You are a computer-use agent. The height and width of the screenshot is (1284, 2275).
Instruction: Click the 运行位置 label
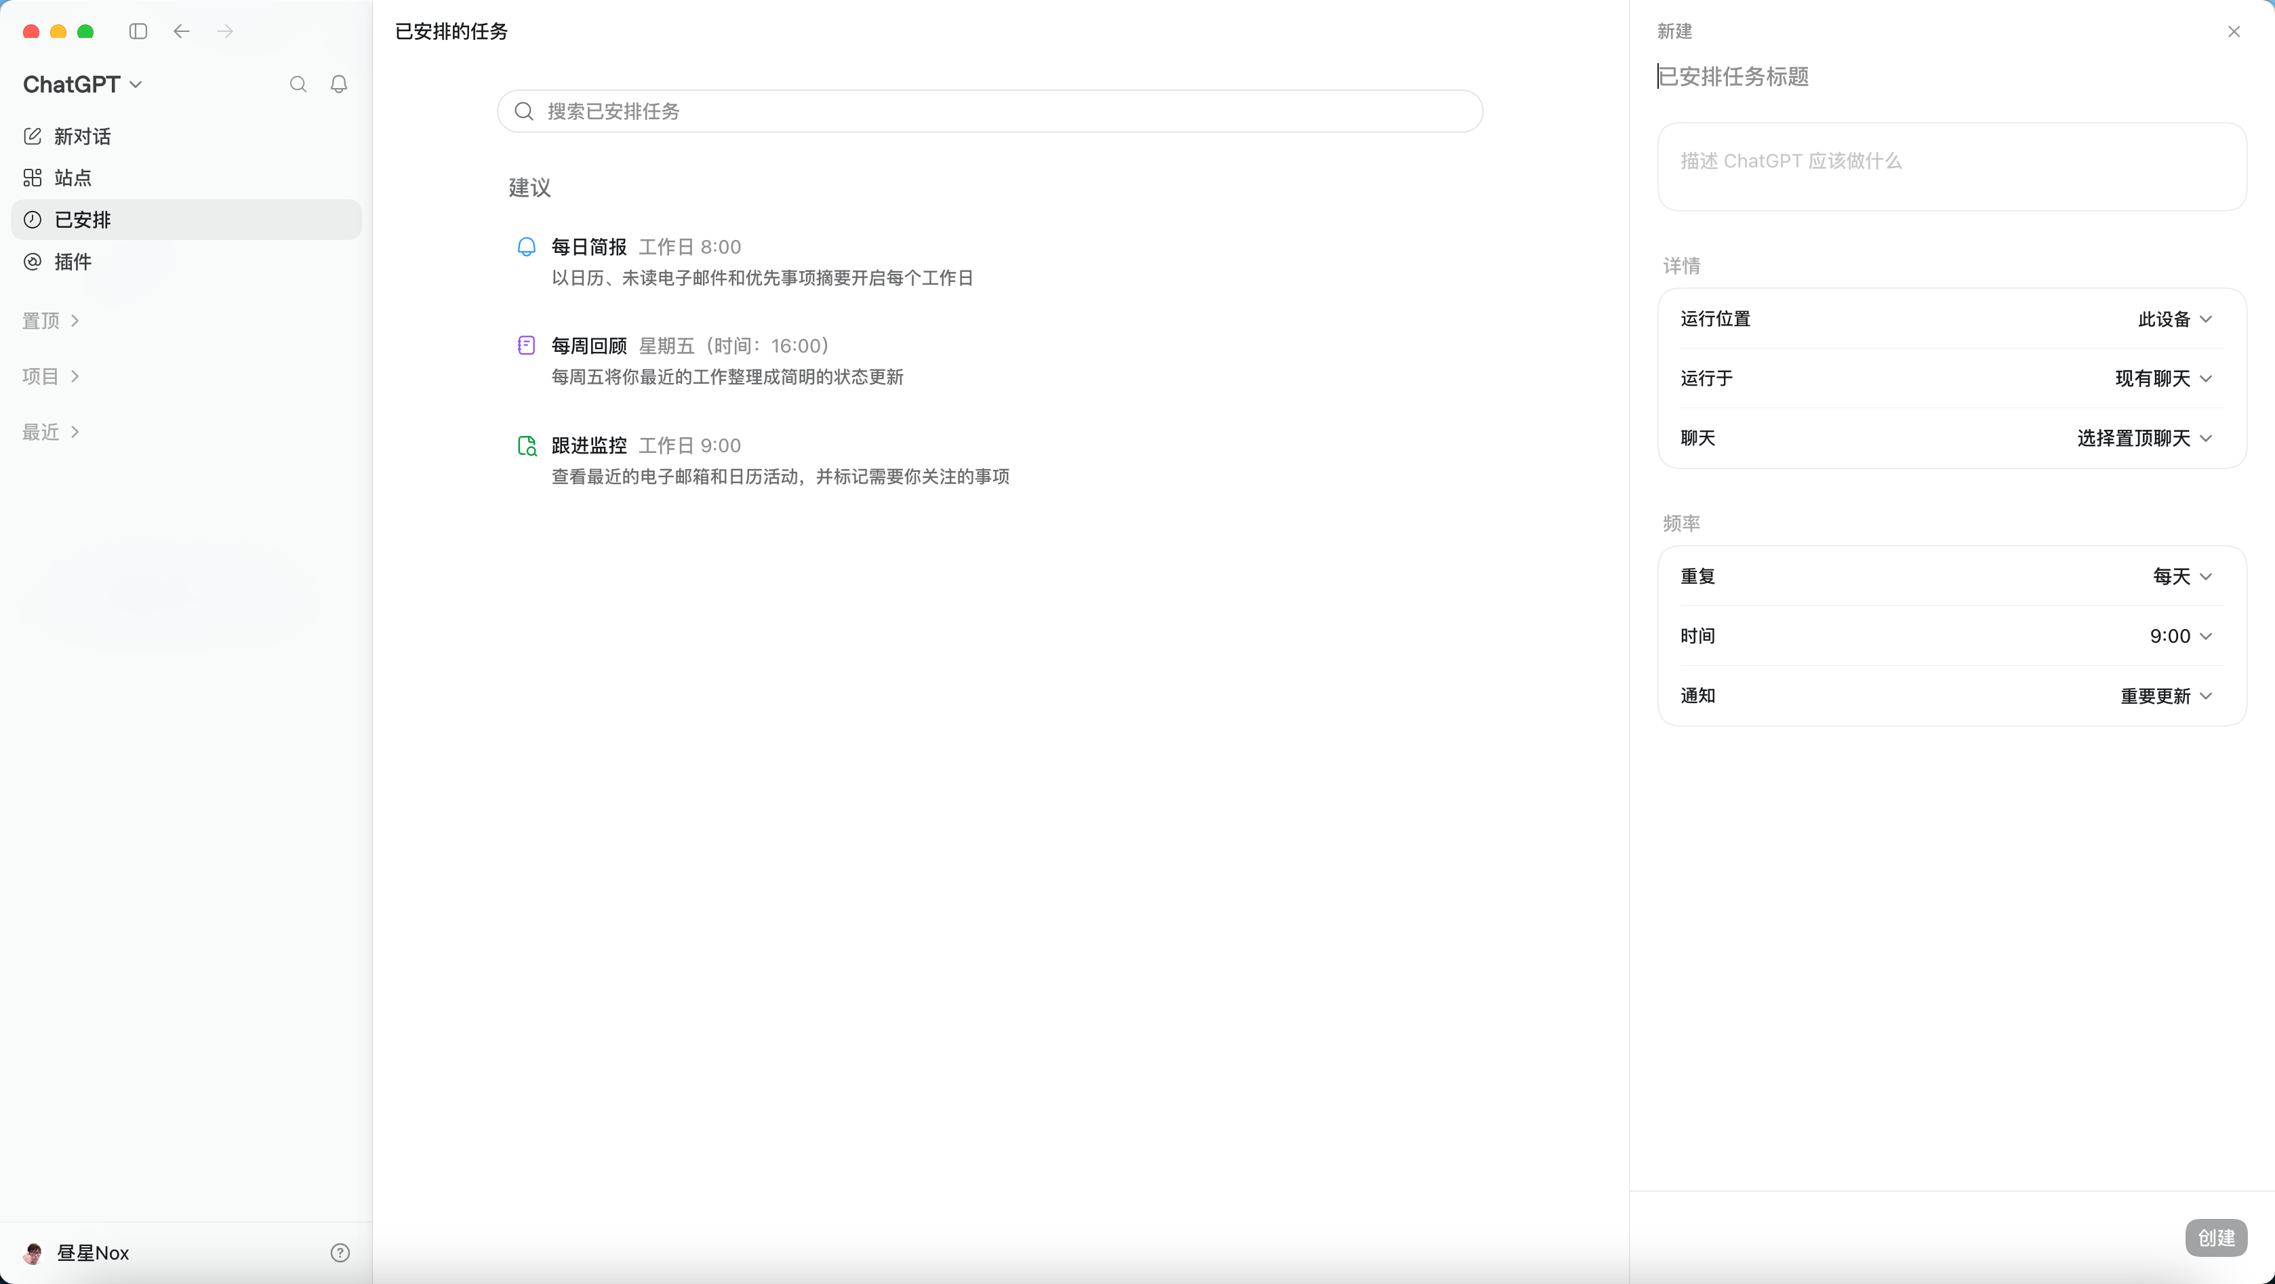point(1715,319)
